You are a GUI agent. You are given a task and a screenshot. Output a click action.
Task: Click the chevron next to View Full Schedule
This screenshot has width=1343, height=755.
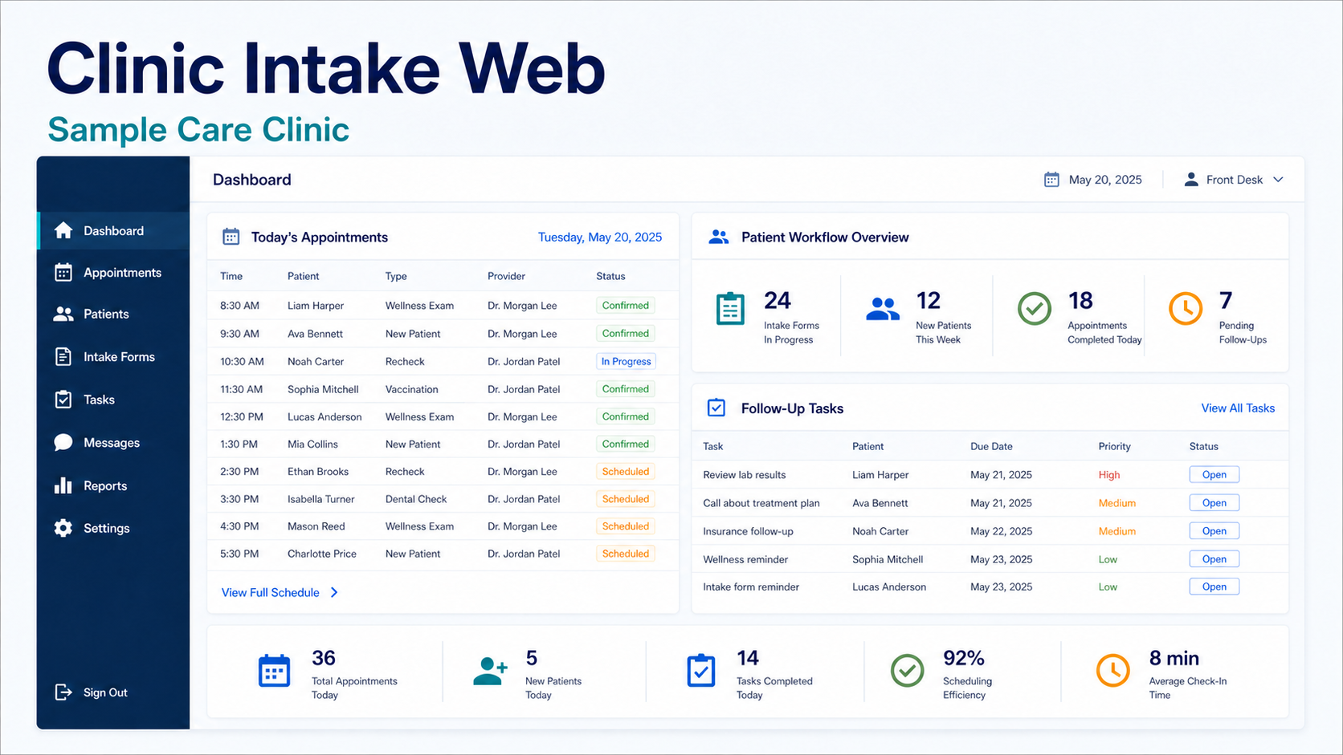[x=334, y=593]
